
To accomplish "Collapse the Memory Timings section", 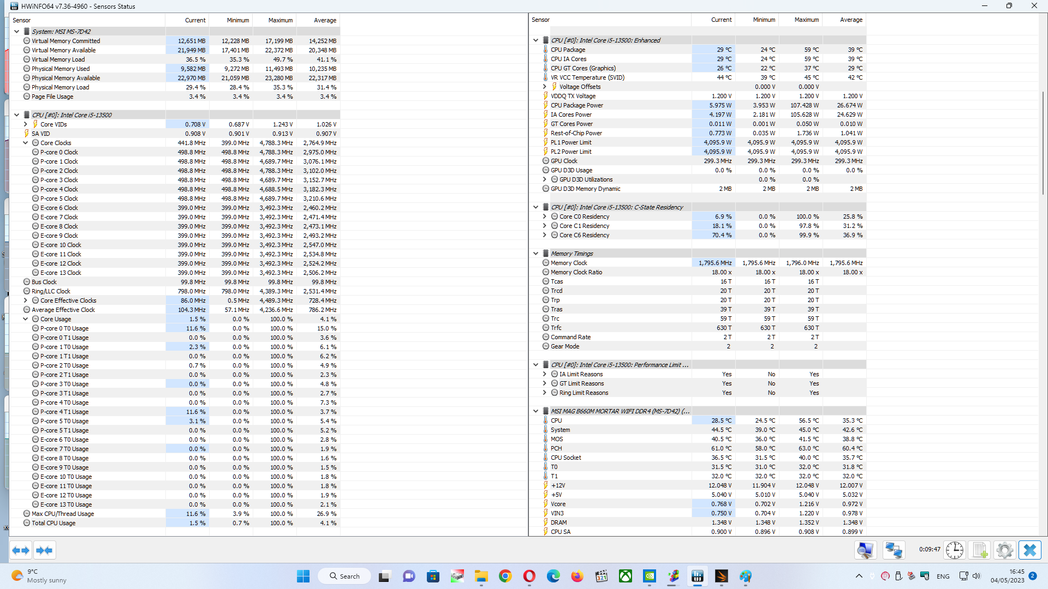I will [x=536, y=254].
